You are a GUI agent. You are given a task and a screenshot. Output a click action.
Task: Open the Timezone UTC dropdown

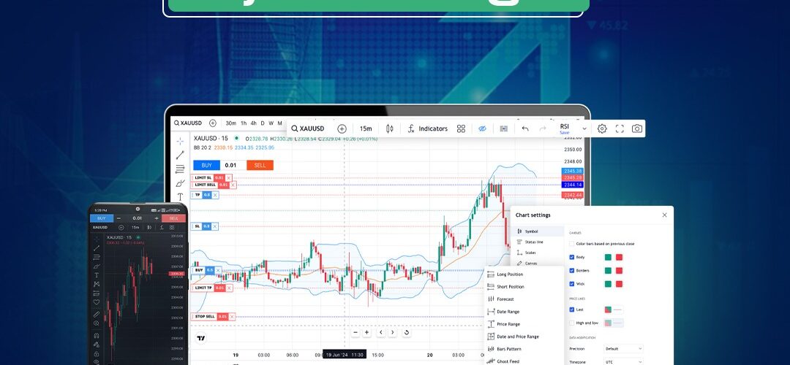pos(624,362)
